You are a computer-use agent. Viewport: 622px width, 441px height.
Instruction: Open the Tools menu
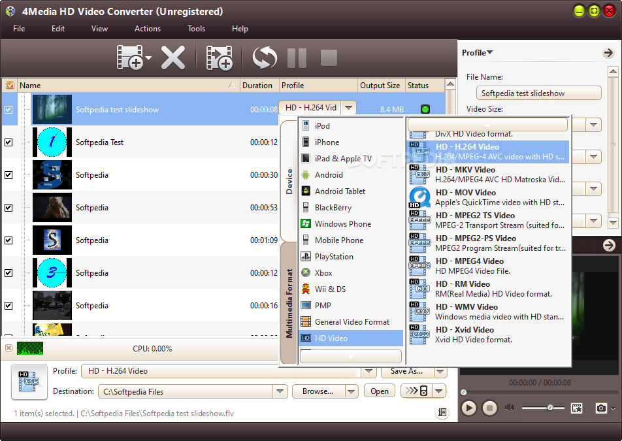click(197, 29)
